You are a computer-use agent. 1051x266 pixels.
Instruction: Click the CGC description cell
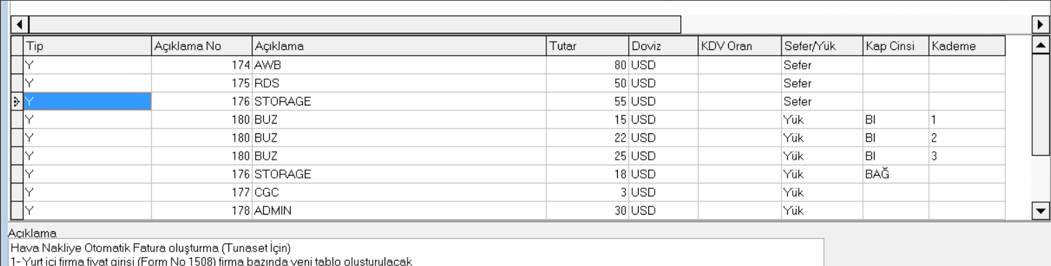399,192
